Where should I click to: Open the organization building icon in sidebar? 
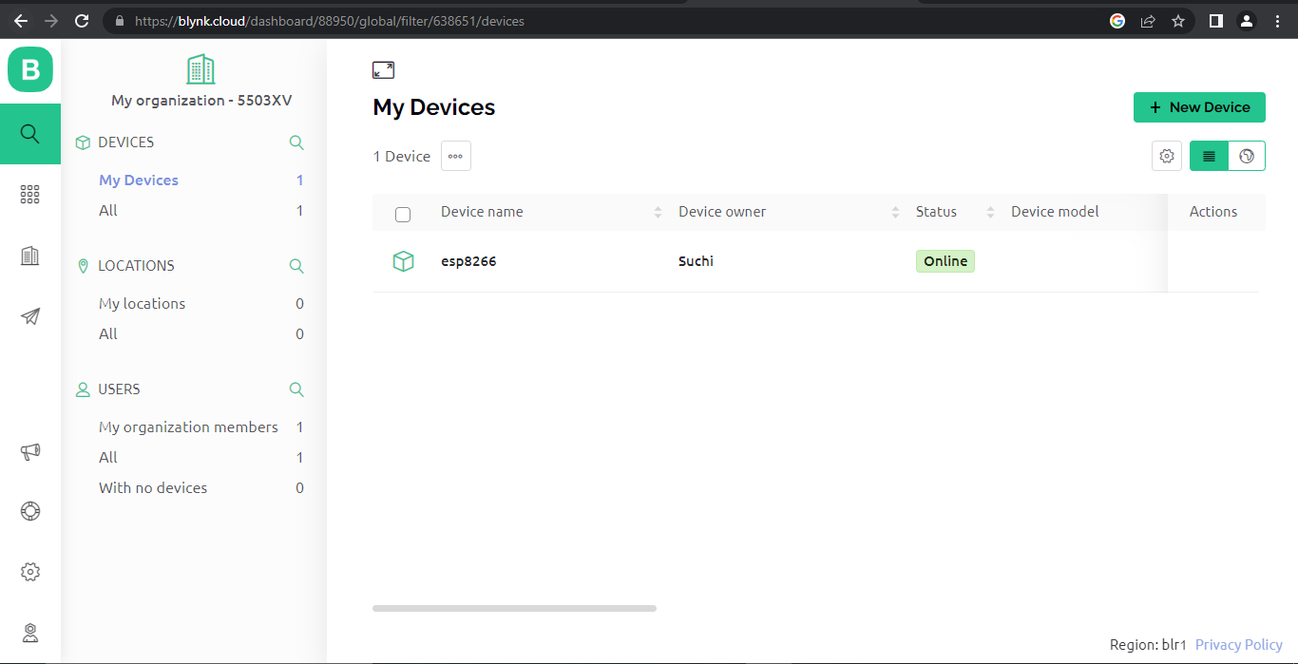point(30,256)
